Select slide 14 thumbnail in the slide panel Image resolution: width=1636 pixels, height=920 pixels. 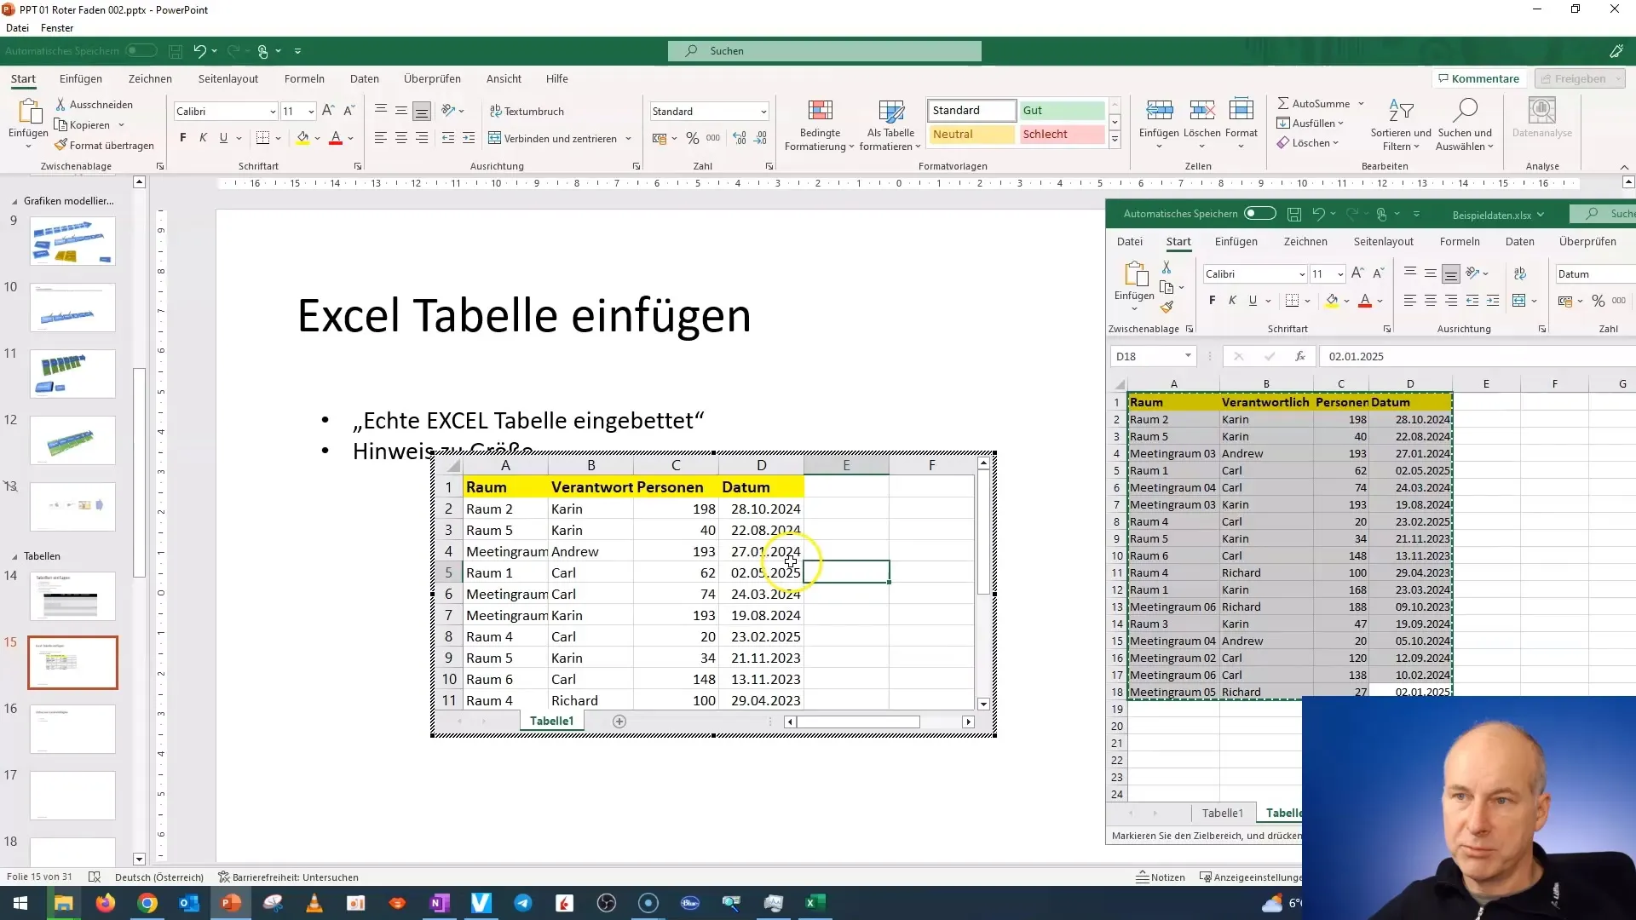point(72,596)
